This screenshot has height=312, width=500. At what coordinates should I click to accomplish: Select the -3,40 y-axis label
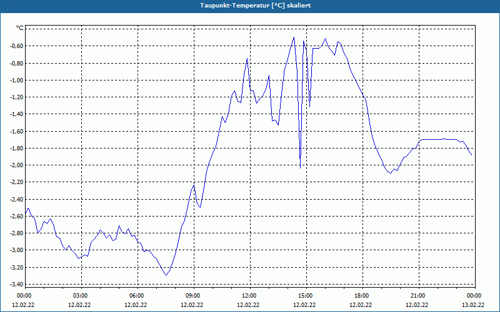pos(17,284)
